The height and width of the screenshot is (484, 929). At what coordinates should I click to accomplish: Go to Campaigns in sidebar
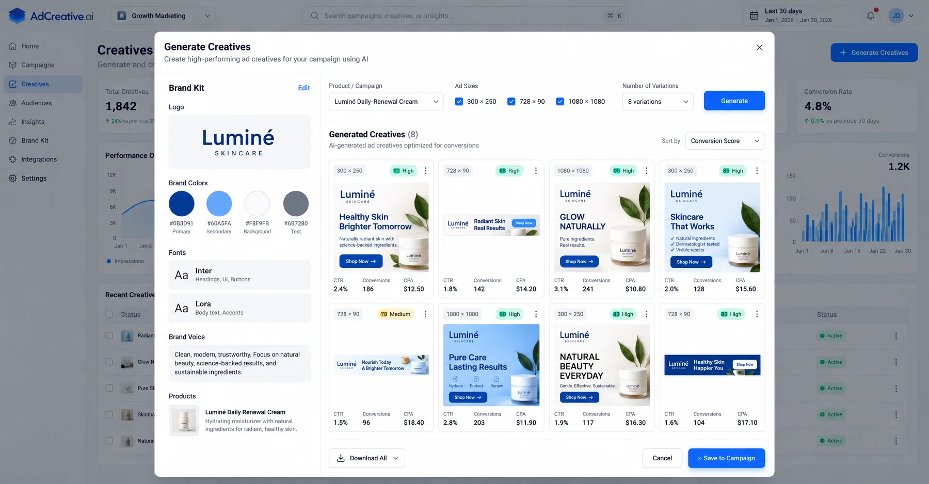pos(43,65)
